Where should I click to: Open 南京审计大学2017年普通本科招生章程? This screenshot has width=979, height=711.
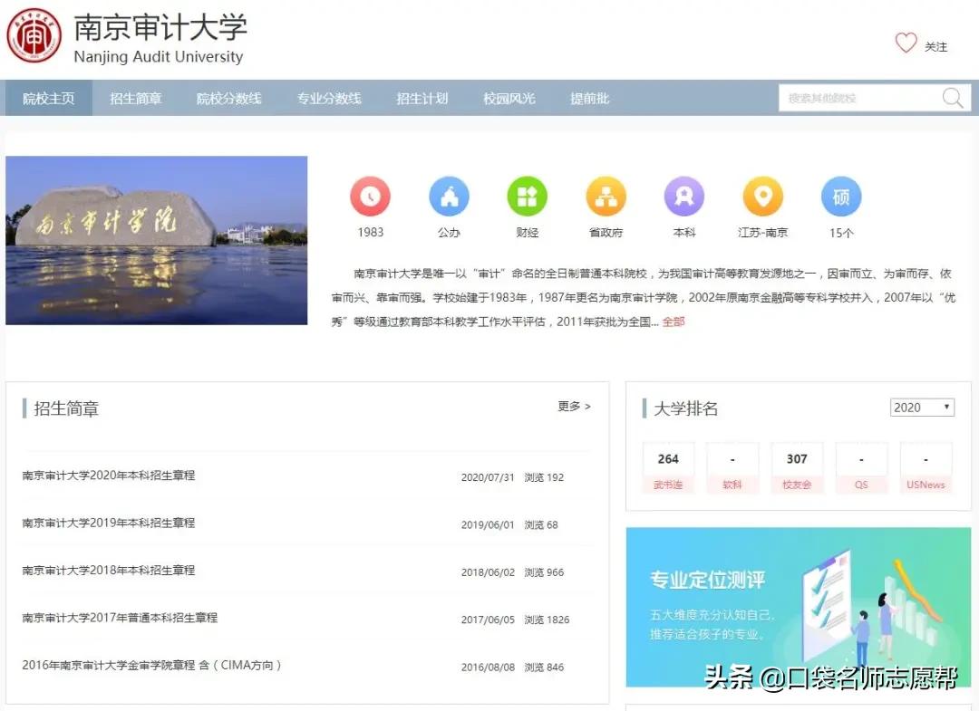click(120, 618)
